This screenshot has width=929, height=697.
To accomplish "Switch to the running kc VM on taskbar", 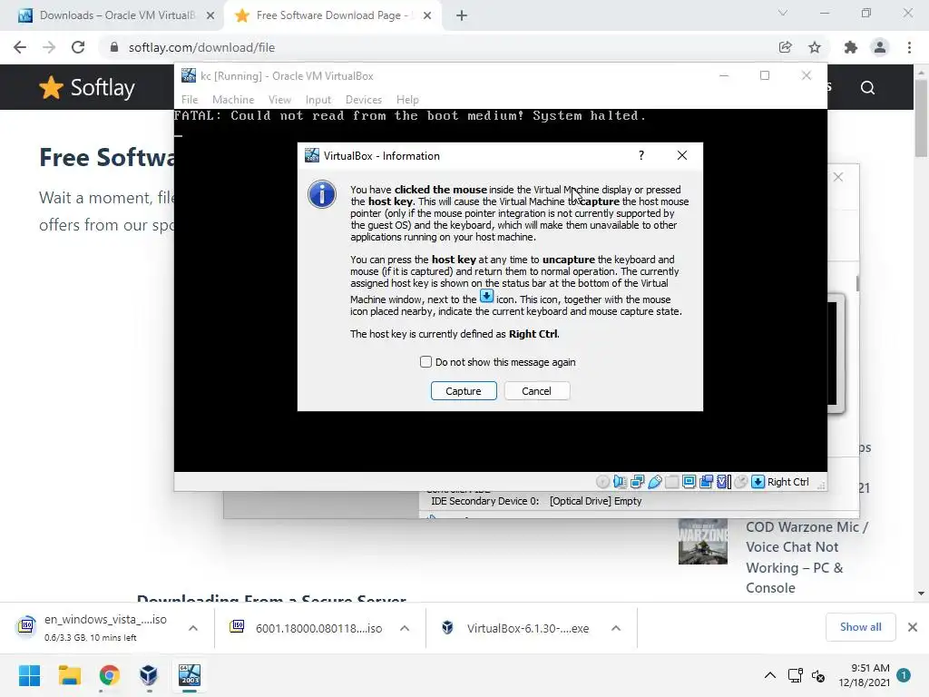I will pyautogui.click(x=190, y=675).
